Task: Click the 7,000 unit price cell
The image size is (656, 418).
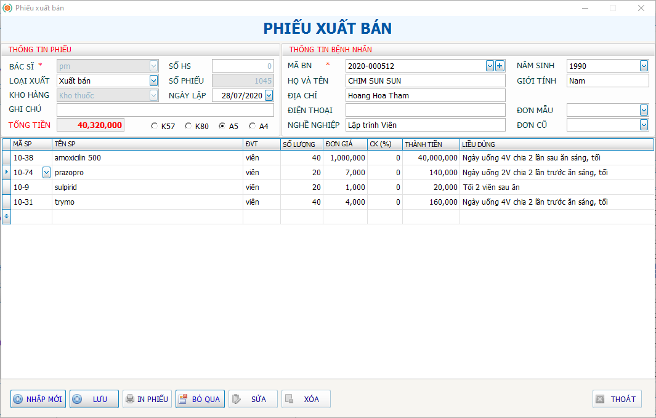Action: click(x=345, y=173)
